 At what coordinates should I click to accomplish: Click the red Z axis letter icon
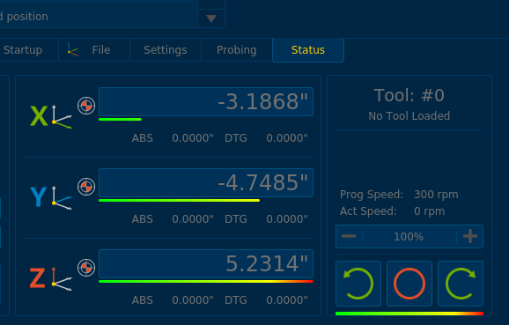point(38,278)
